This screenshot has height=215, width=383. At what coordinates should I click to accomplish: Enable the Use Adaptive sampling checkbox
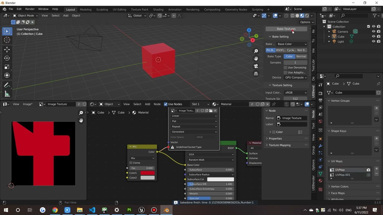285,73
